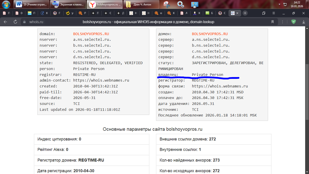
Task: Open the tab groups panel icon
Action: (264, 13)
